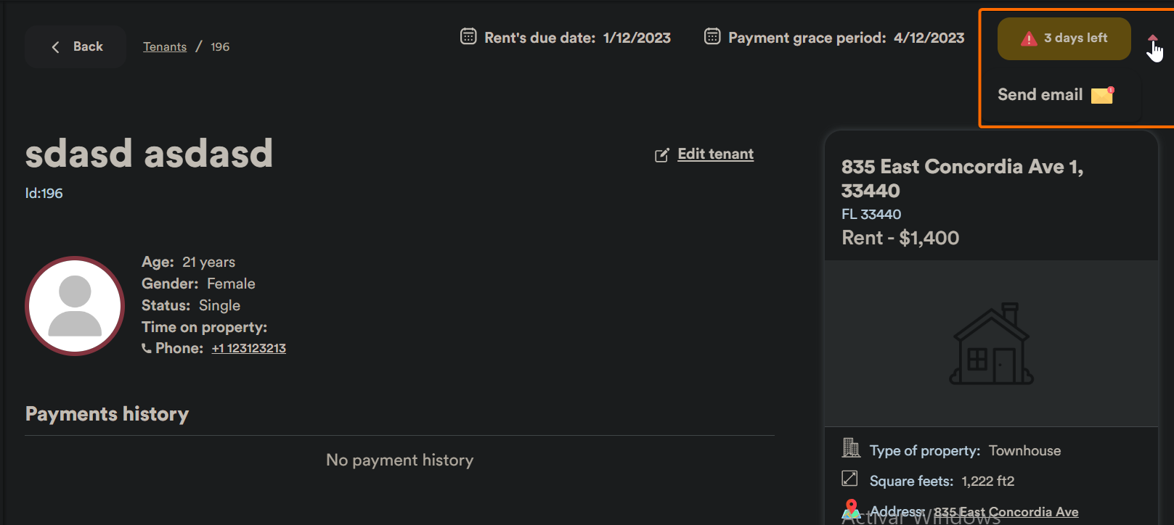
Task: Click the Back button
Action: click(76, 46)
